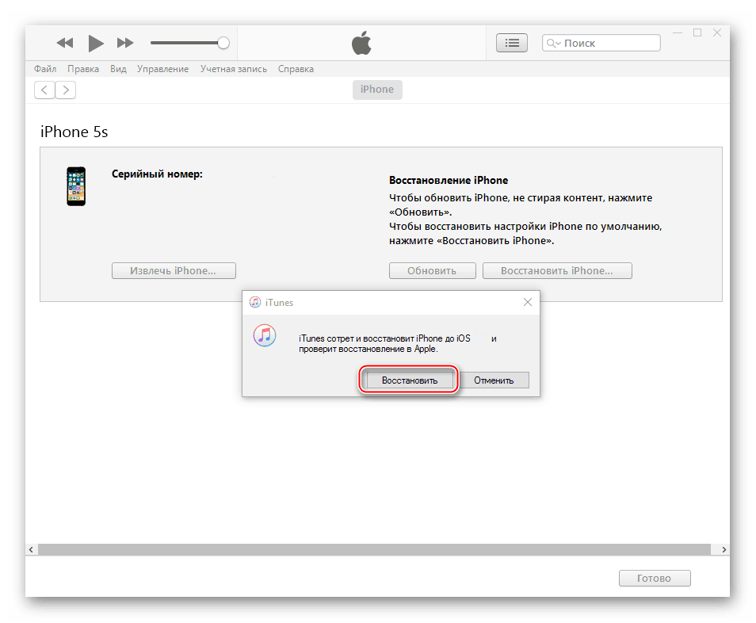Open the list view icon button
This screenshot has height=623, width=756.
[511, 43]
